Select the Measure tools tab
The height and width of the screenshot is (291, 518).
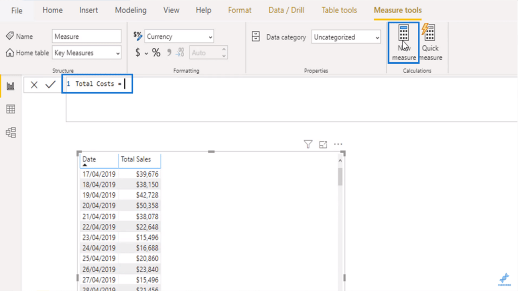pyautogui.click(x=398, y=10)
